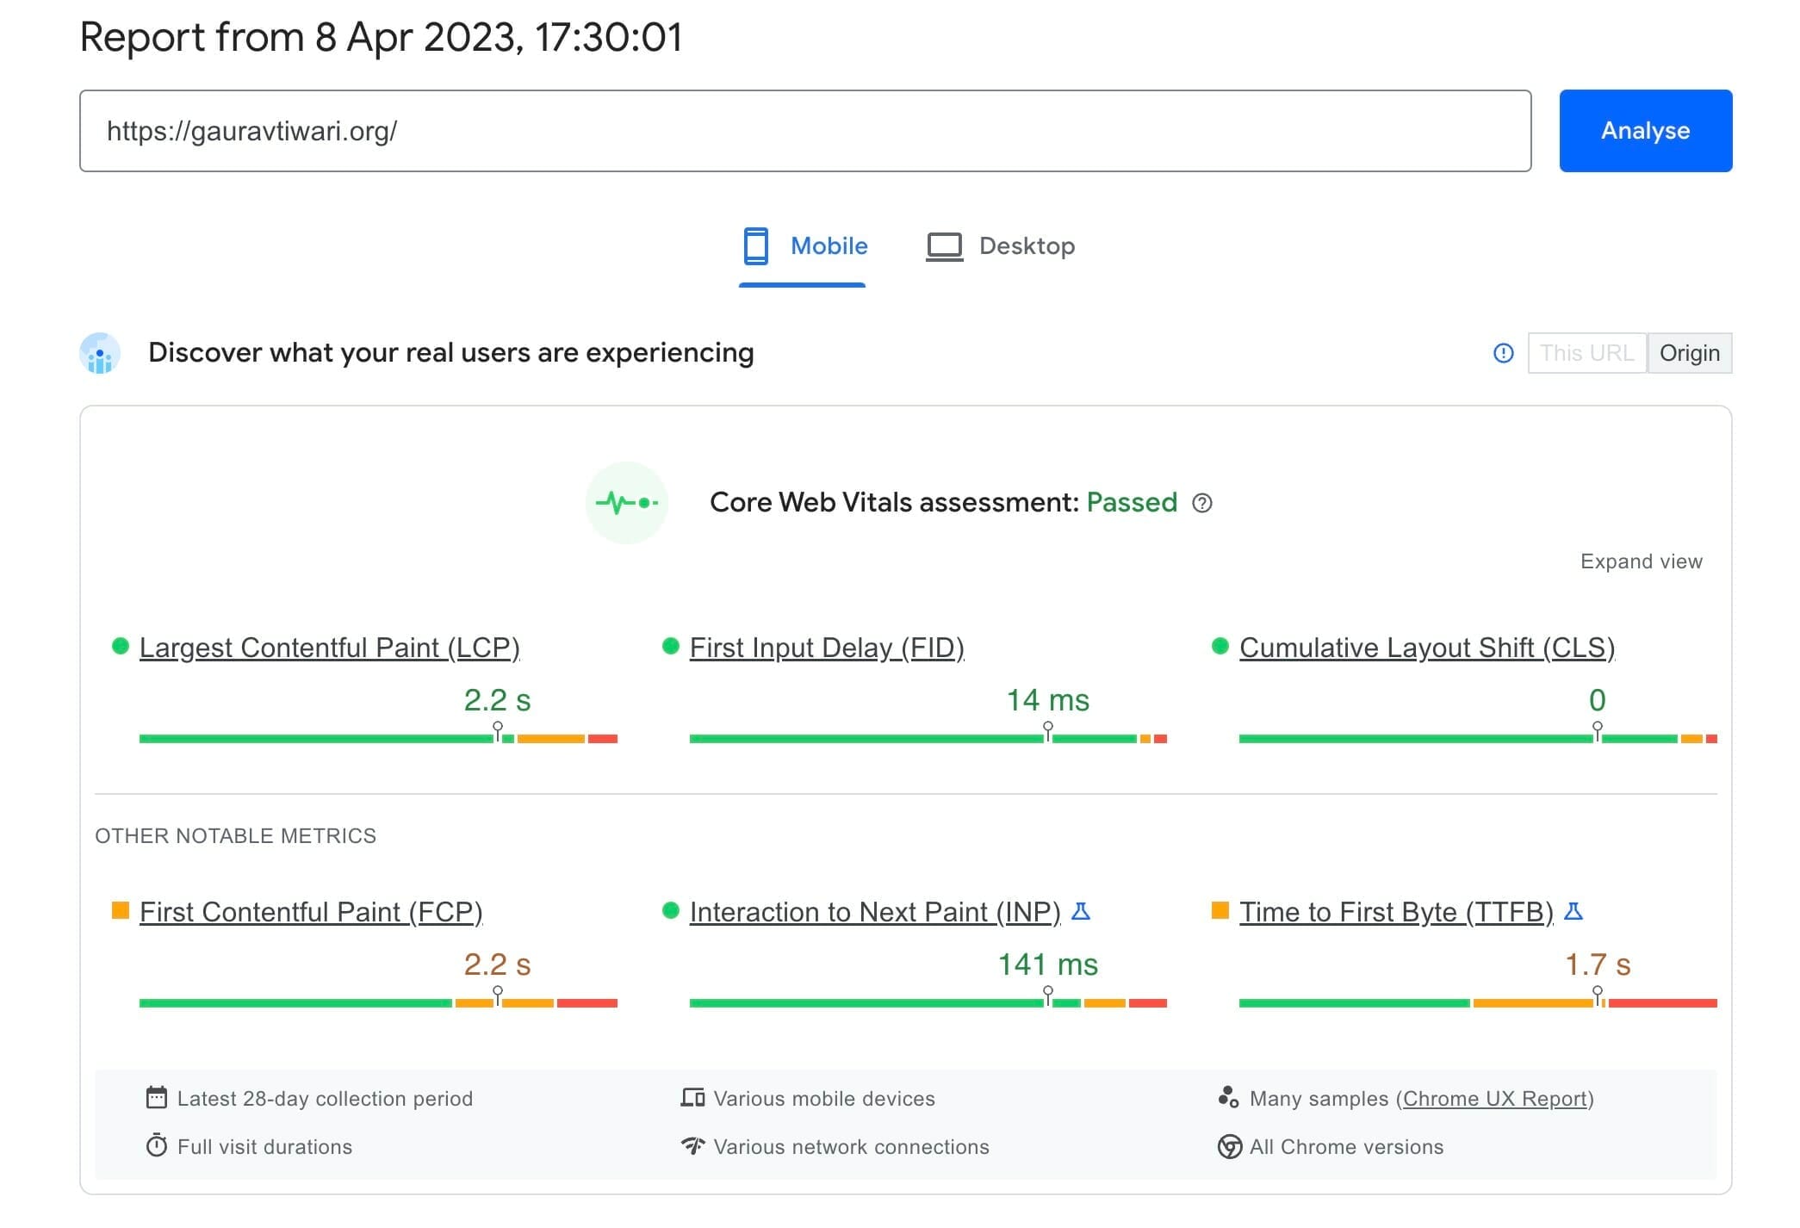Click the URL input field
This screenshot has width=1800, height=1228.
[807, 130]
